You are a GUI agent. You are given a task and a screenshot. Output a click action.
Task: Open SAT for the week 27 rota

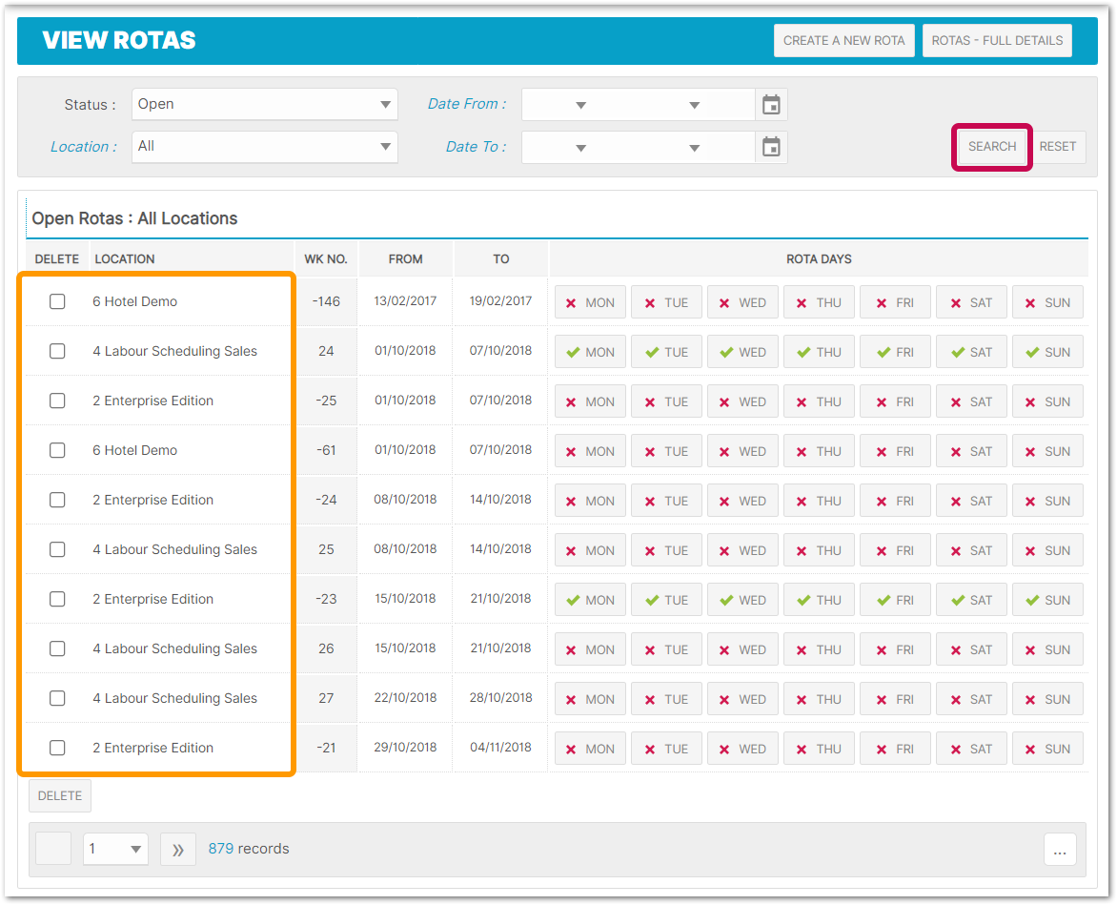[x=972, y=699]
